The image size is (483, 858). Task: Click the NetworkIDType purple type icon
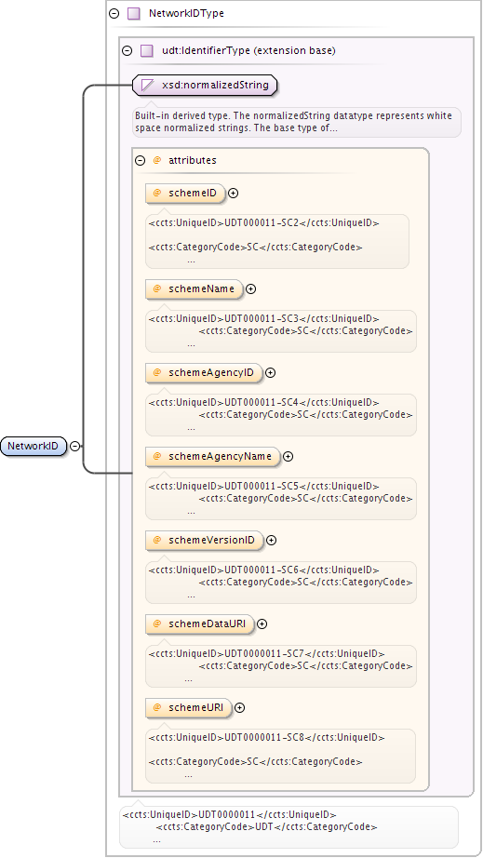pos(133,14)
